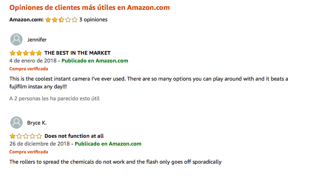Click the "Opiniones de clientes más útiles" heading
Image resolution: width=317 pixels, height=176 pixels.
click(89, 8)
